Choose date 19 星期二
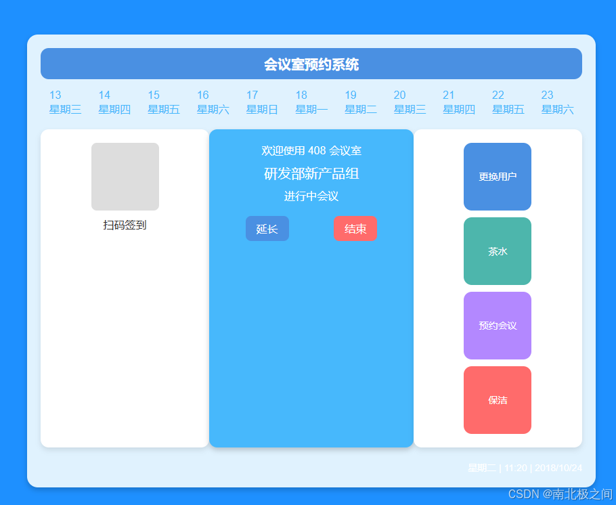 360,102
